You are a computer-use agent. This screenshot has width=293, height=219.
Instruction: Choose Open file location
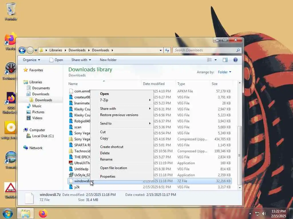(x=122, y=168)
